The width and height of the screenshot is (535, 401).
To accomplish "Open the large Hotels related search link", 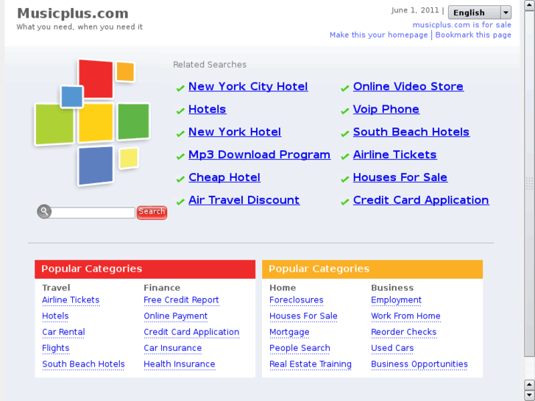I will click(207, 109).
